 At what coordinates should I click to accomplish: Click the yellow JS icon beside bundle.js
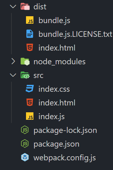pos(30,20)
